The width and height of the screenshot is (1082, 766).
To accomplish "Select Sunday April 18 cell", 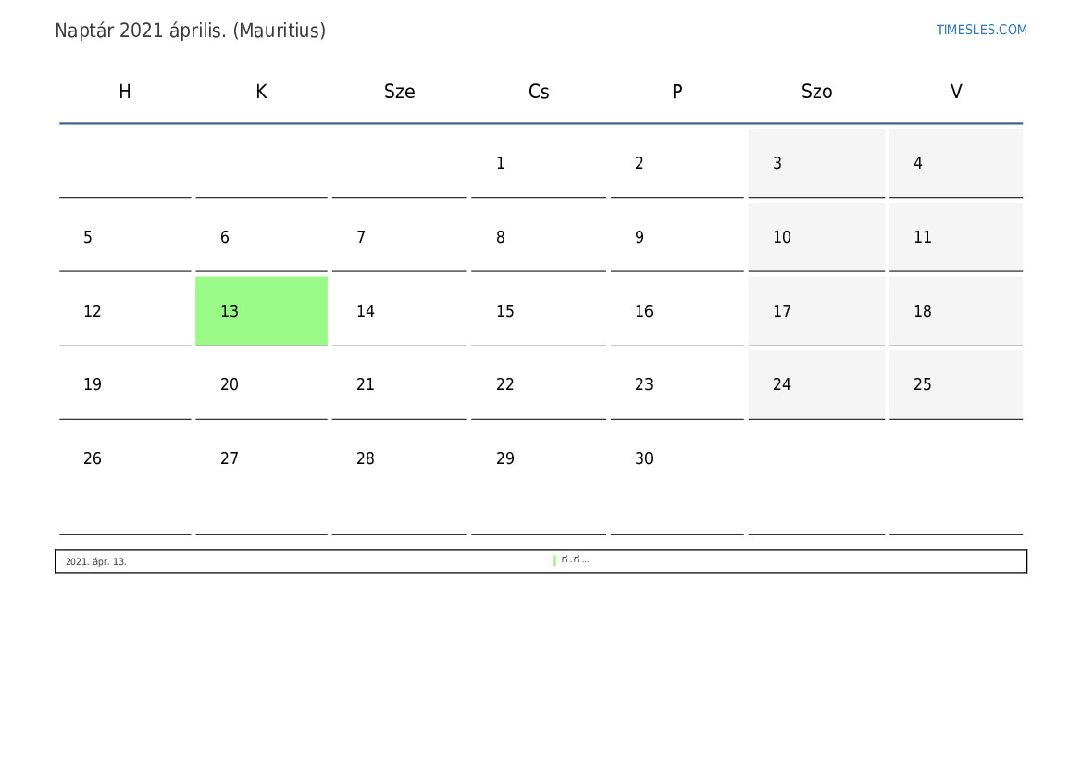I will click(x=956, y=311).
